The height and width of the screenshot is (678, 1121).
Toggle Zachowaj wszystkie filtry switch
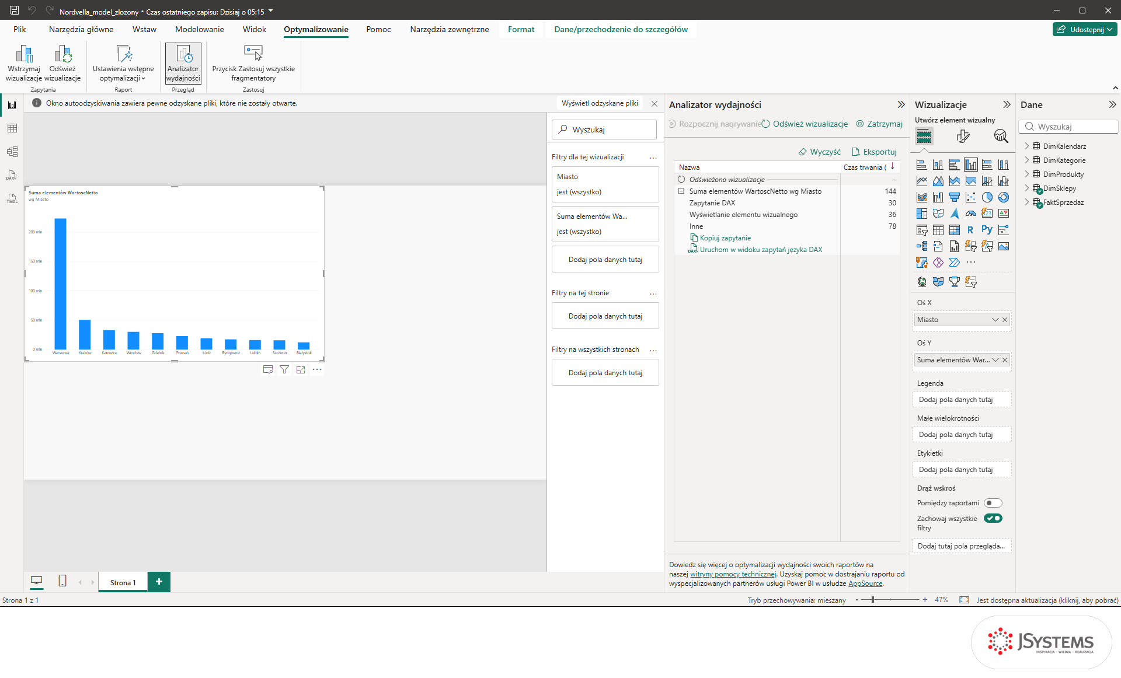(x=993, y=518)
